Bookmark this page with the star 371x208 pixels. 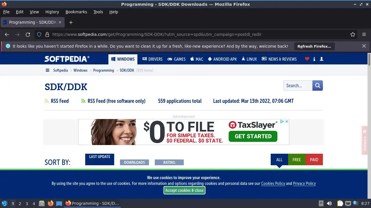tap(353, 34)
